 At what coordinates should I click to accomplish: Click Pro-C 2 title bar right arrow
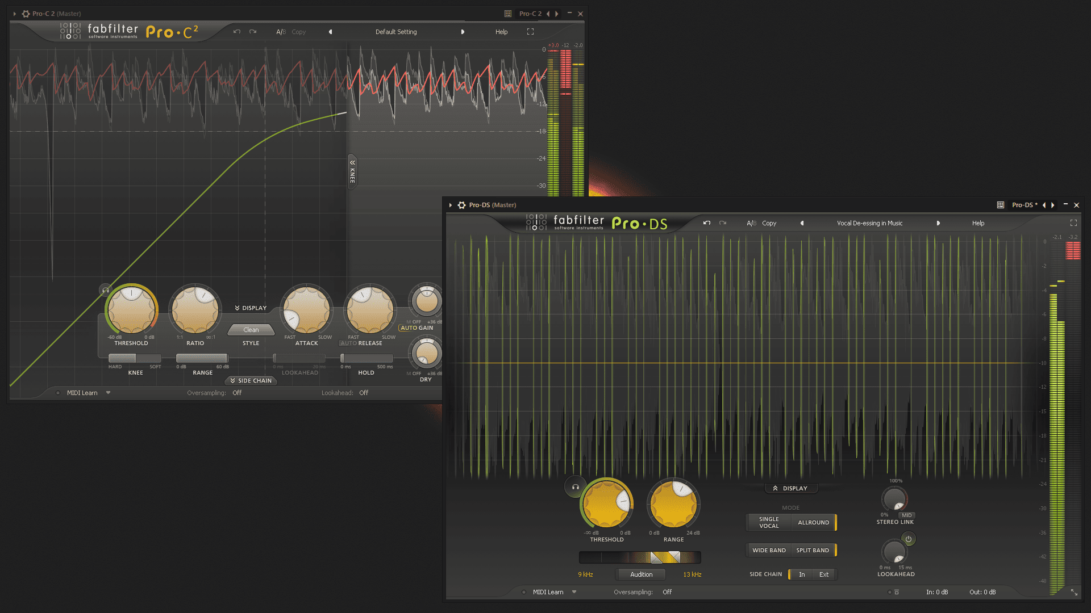[557, 14]
